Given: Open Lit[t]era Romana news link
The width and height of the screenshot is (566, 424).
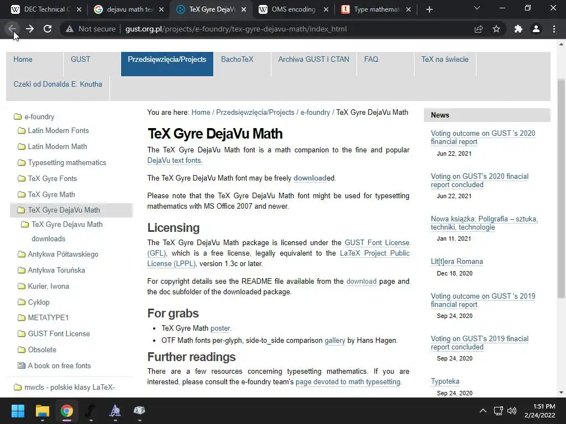Looking at the screenshot, I should (457, 262).
